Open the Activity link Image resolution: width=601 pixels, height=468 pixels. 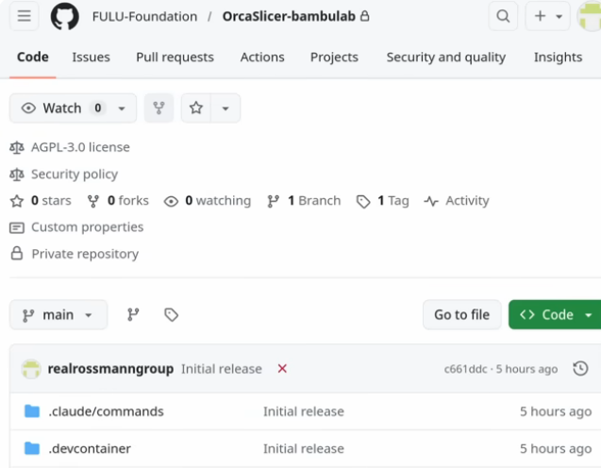[x=467, y=200]
